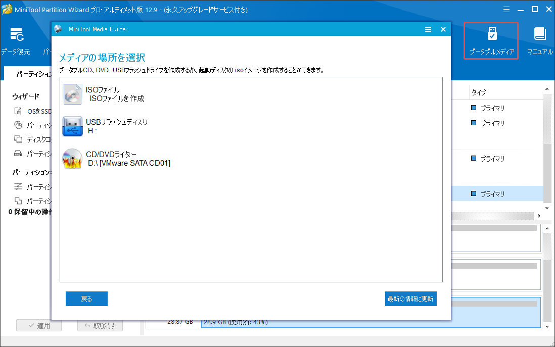Viewport: 555px width, 347px height.
Task: Click partition list scroll-up arrow
Action: coord(547,89)
